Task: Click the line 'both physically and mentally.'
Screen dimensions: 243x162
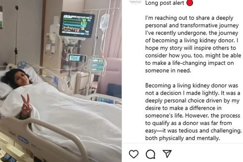Action: click(183, 138)
